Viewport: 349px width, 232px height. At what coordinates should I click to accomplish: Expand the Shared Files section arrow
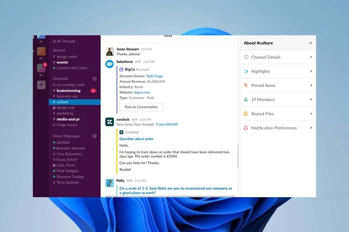[311, 114]
